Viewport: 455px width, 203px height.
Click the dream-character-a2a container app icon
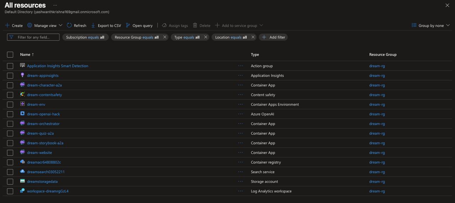(22, 85)
